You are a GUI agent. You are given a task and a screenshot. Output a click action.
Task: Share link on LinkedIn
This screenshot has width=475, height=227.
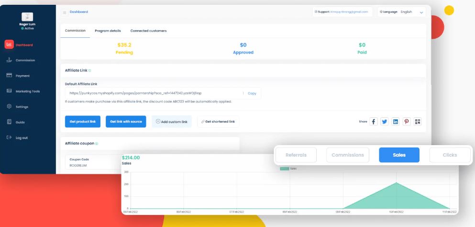click(395, 122)
